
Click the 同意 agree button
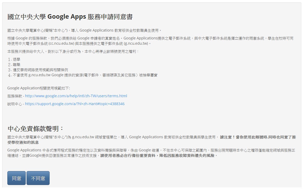point(17,178)
